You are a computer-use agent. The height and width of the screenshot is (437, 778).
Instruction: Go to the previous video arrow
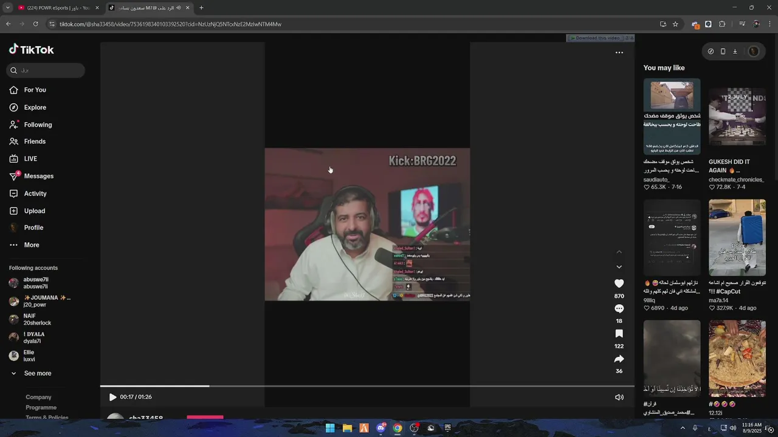(619, 252)
